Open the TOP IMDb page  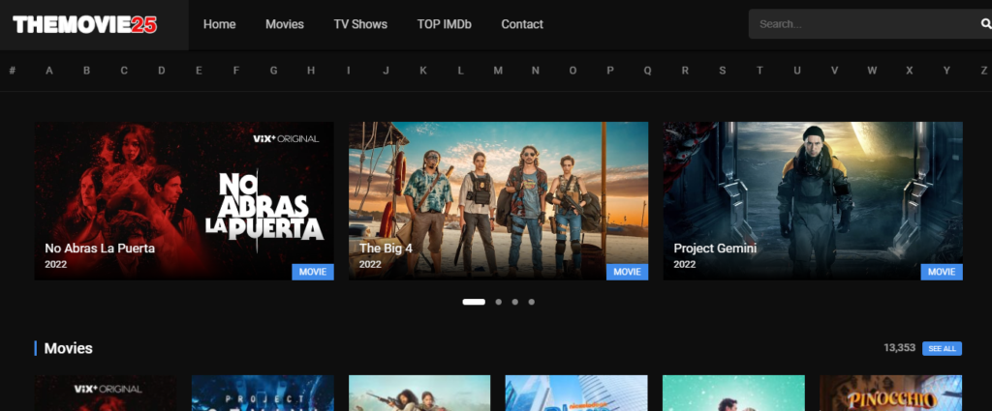click(444, 24)
